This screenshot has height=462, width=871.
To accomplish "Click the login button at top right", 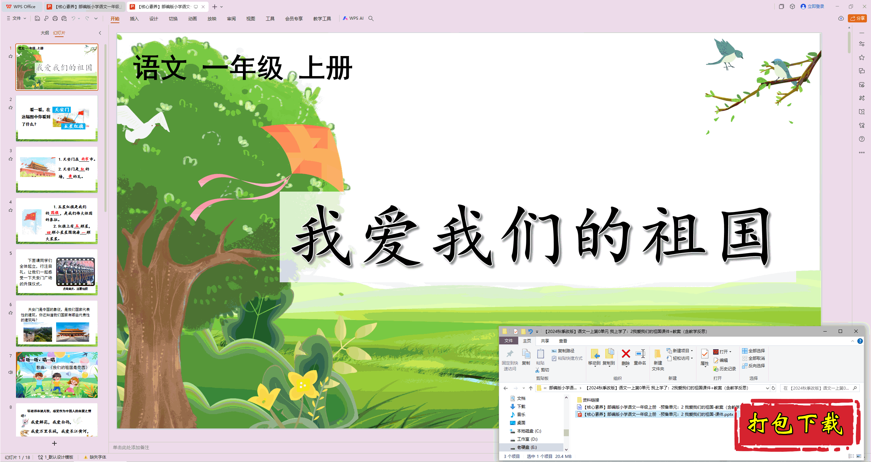I will (x=812, y=6).
